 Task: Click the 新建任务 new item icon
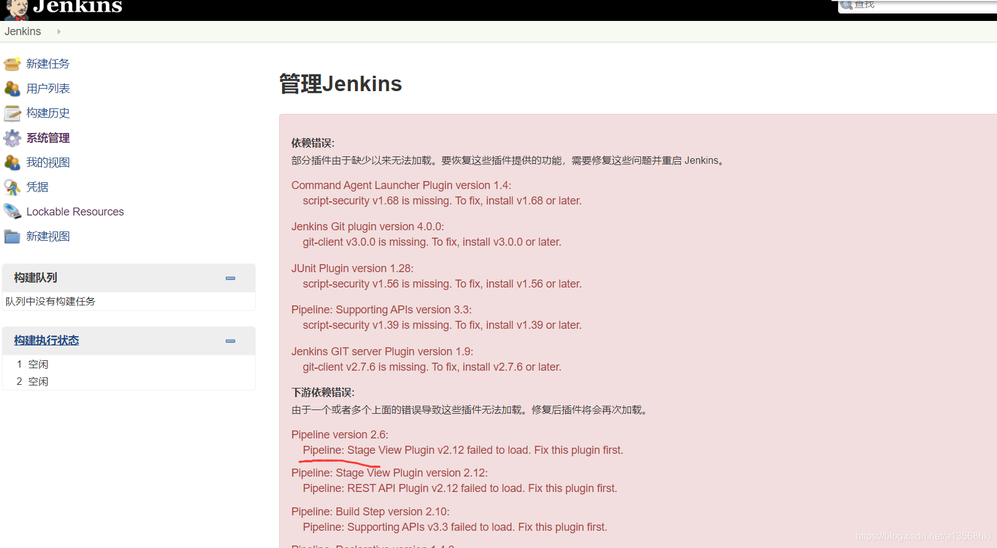pyautogui.click(x=12, y=64)
